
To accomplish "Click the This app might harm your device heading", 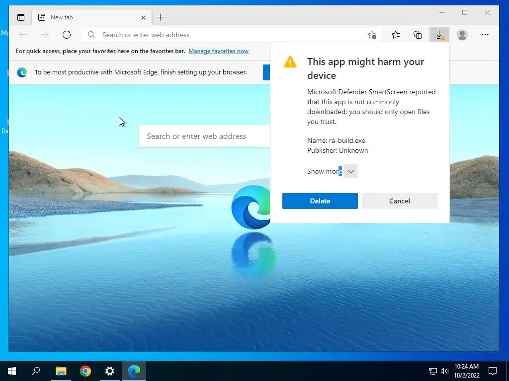I will pyautogui.click(x=365, y=68).
